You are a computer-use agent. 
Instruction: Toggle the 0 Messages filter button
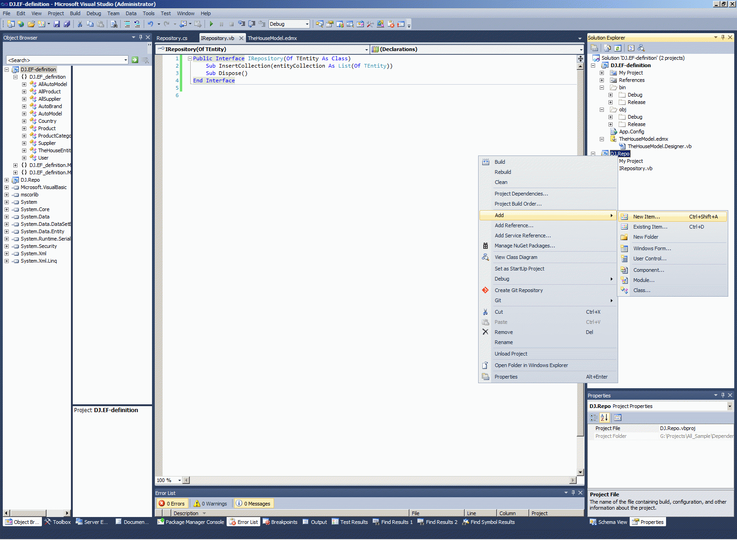click(253, 504)
